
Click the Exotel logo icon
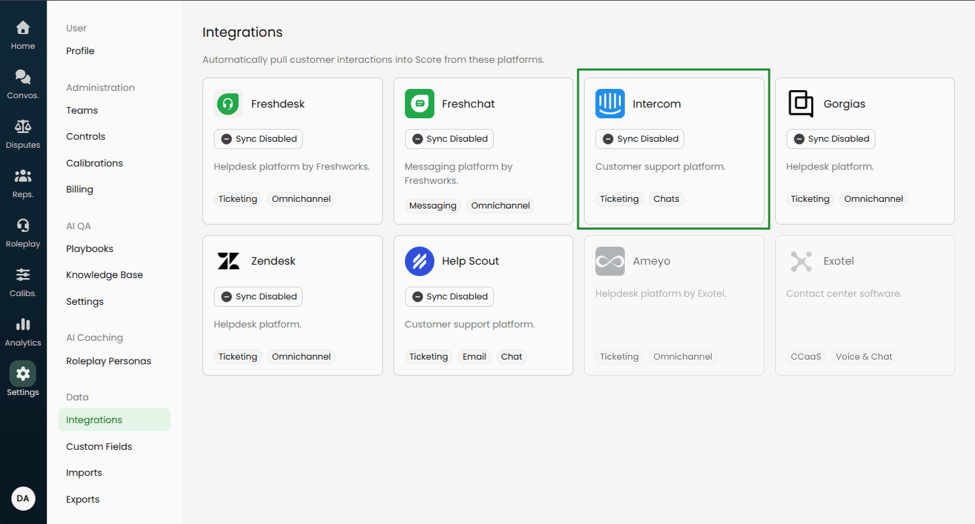point(801,261)
